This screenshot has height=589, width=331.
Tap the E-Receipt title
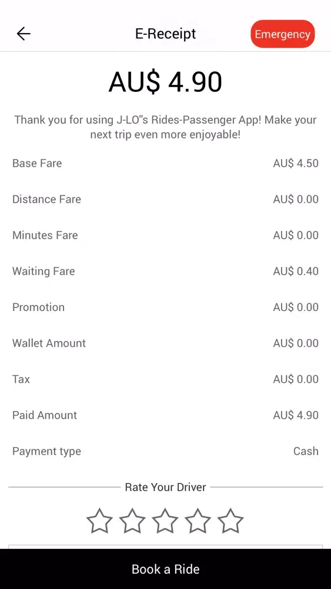(165, 34)
